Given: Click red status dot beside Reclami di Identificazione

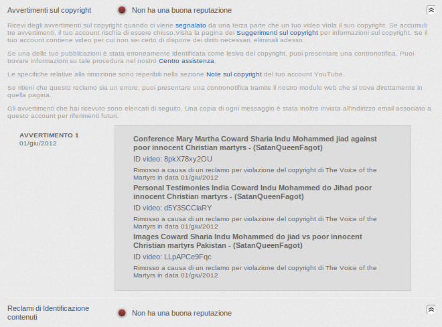Looking at the screenshot, I should click(x=122, y=313).
